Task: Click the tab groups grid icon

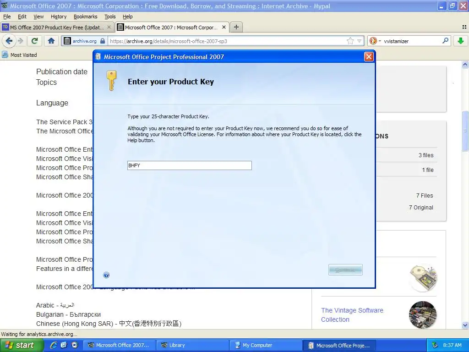Action: (x=464, y=27)
